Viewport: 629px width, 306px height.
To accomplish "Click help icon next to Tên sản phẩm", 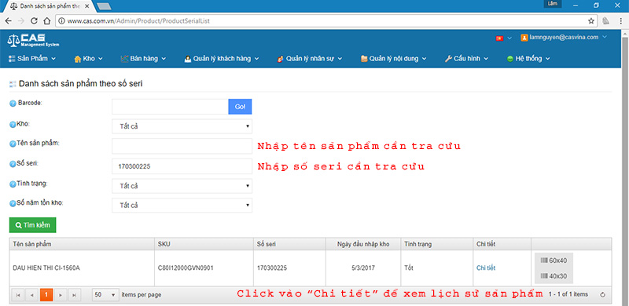I will 13,144.
